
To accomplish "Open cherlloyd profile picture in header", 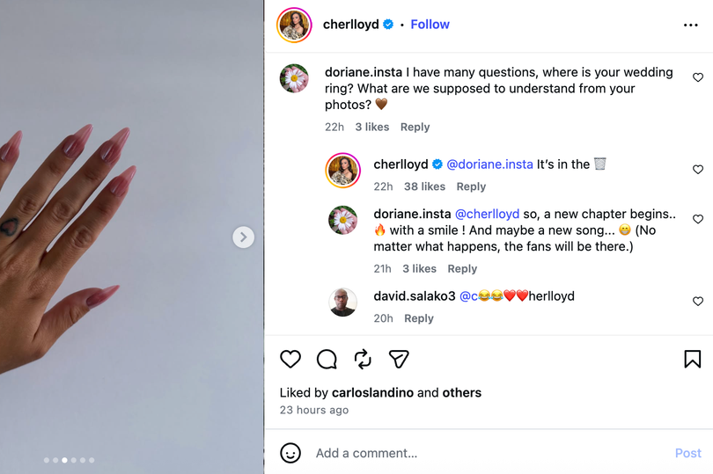I will click(x=294, y=25).
